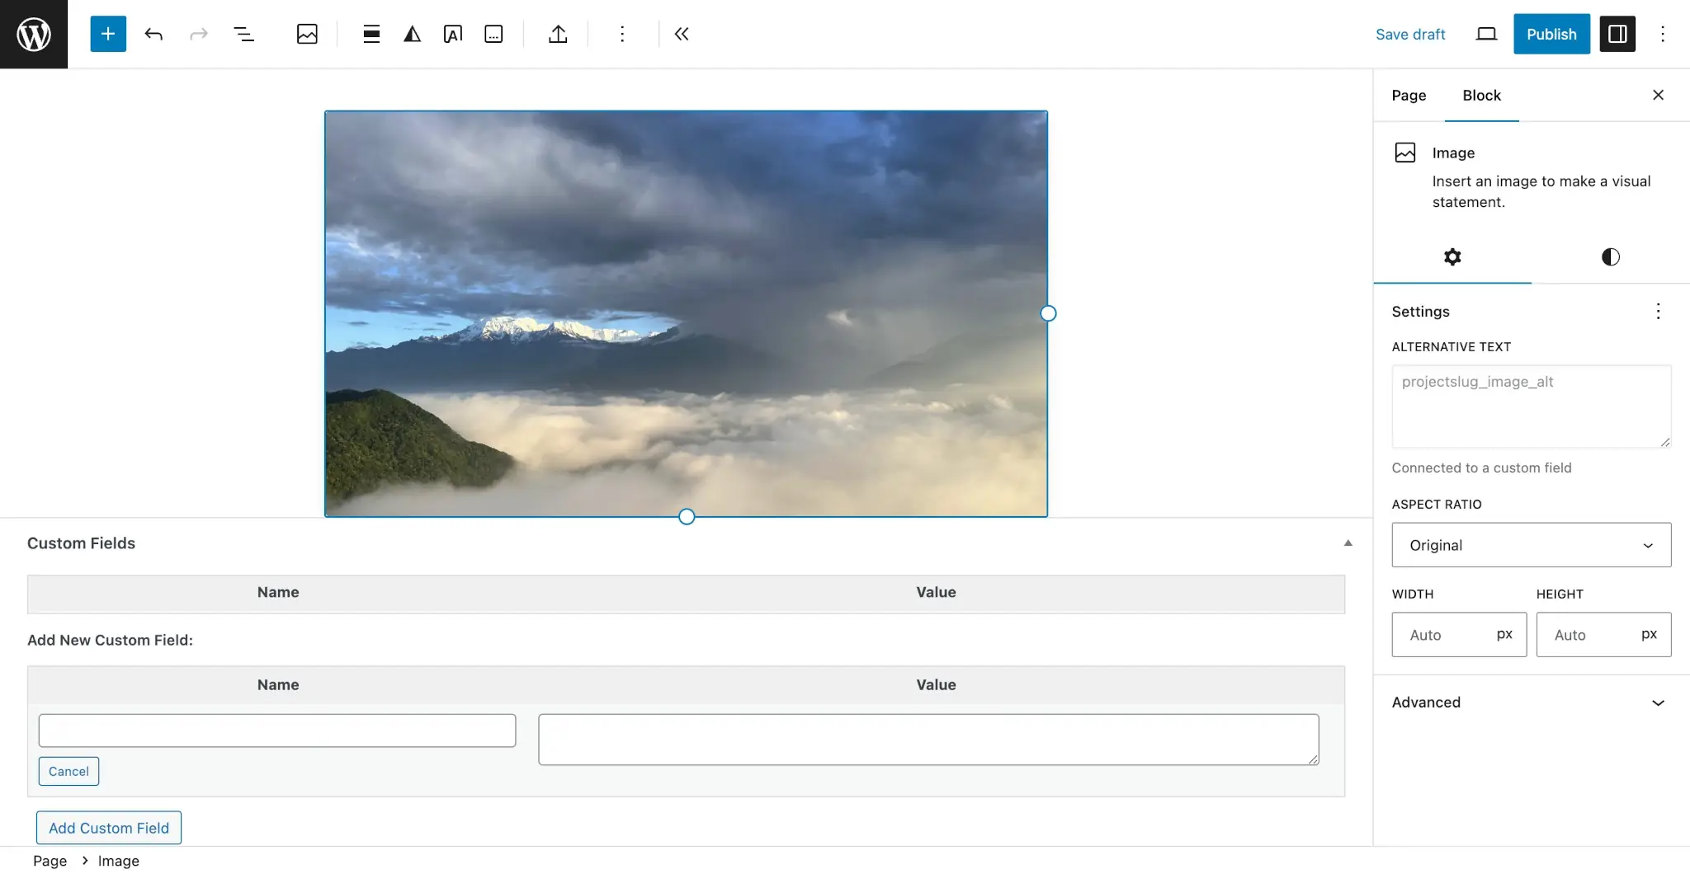Hide the block toolbar with double chevron
1690x874 pixels.
[x=682, y=34]
